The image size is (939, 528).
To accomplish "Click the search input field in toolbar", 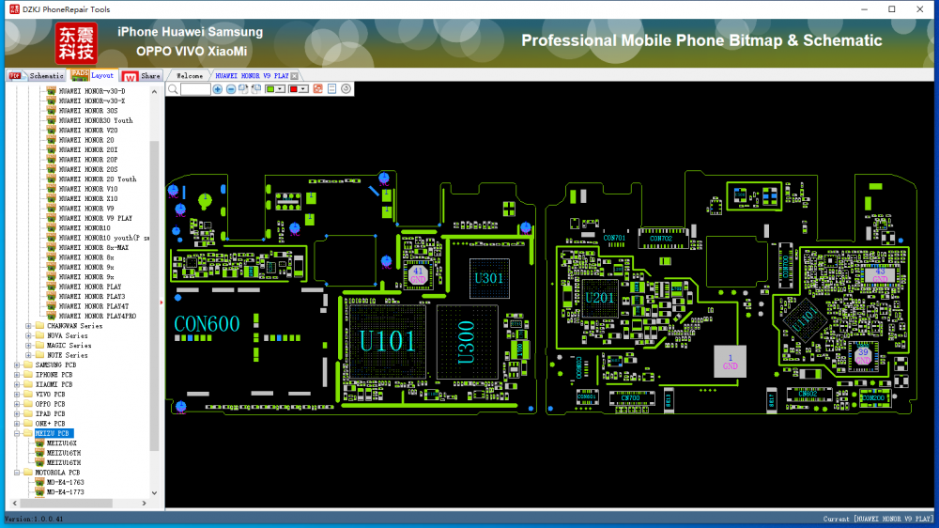I will point(195,89).
